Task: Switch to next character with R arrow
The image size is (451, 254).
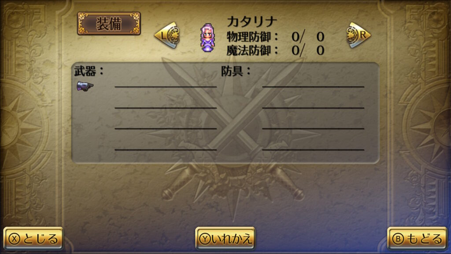Action: pos(358,35)
